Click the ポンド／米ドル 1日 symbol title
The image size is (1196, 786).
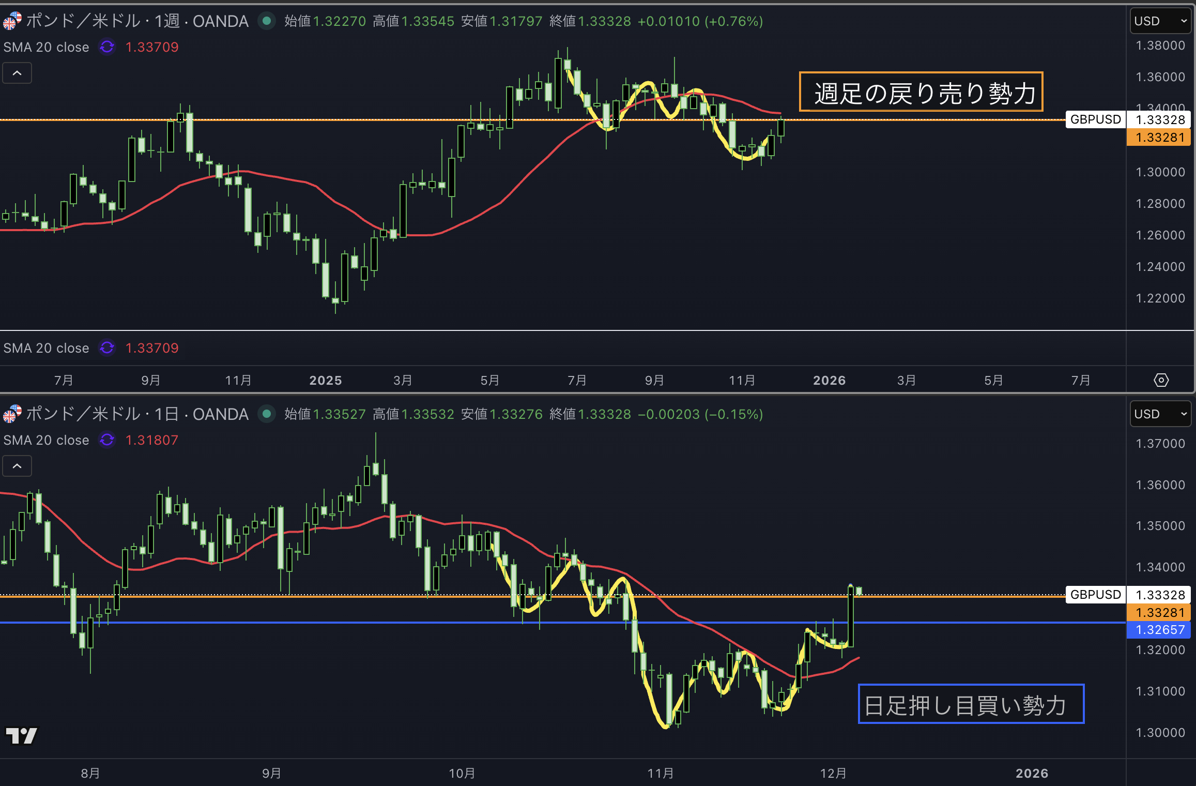137,414
